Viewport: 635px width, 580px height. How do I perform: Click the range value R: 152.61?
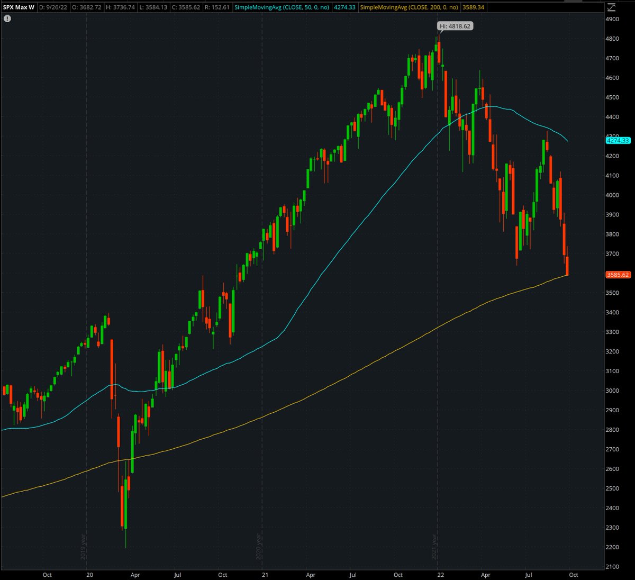pyautogui.click(x=217, y=7)
